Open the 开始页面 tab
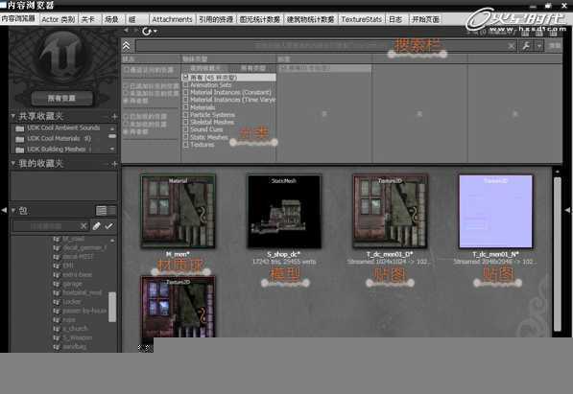The height and width of the screenshot is (394, 573). point(425,19)
